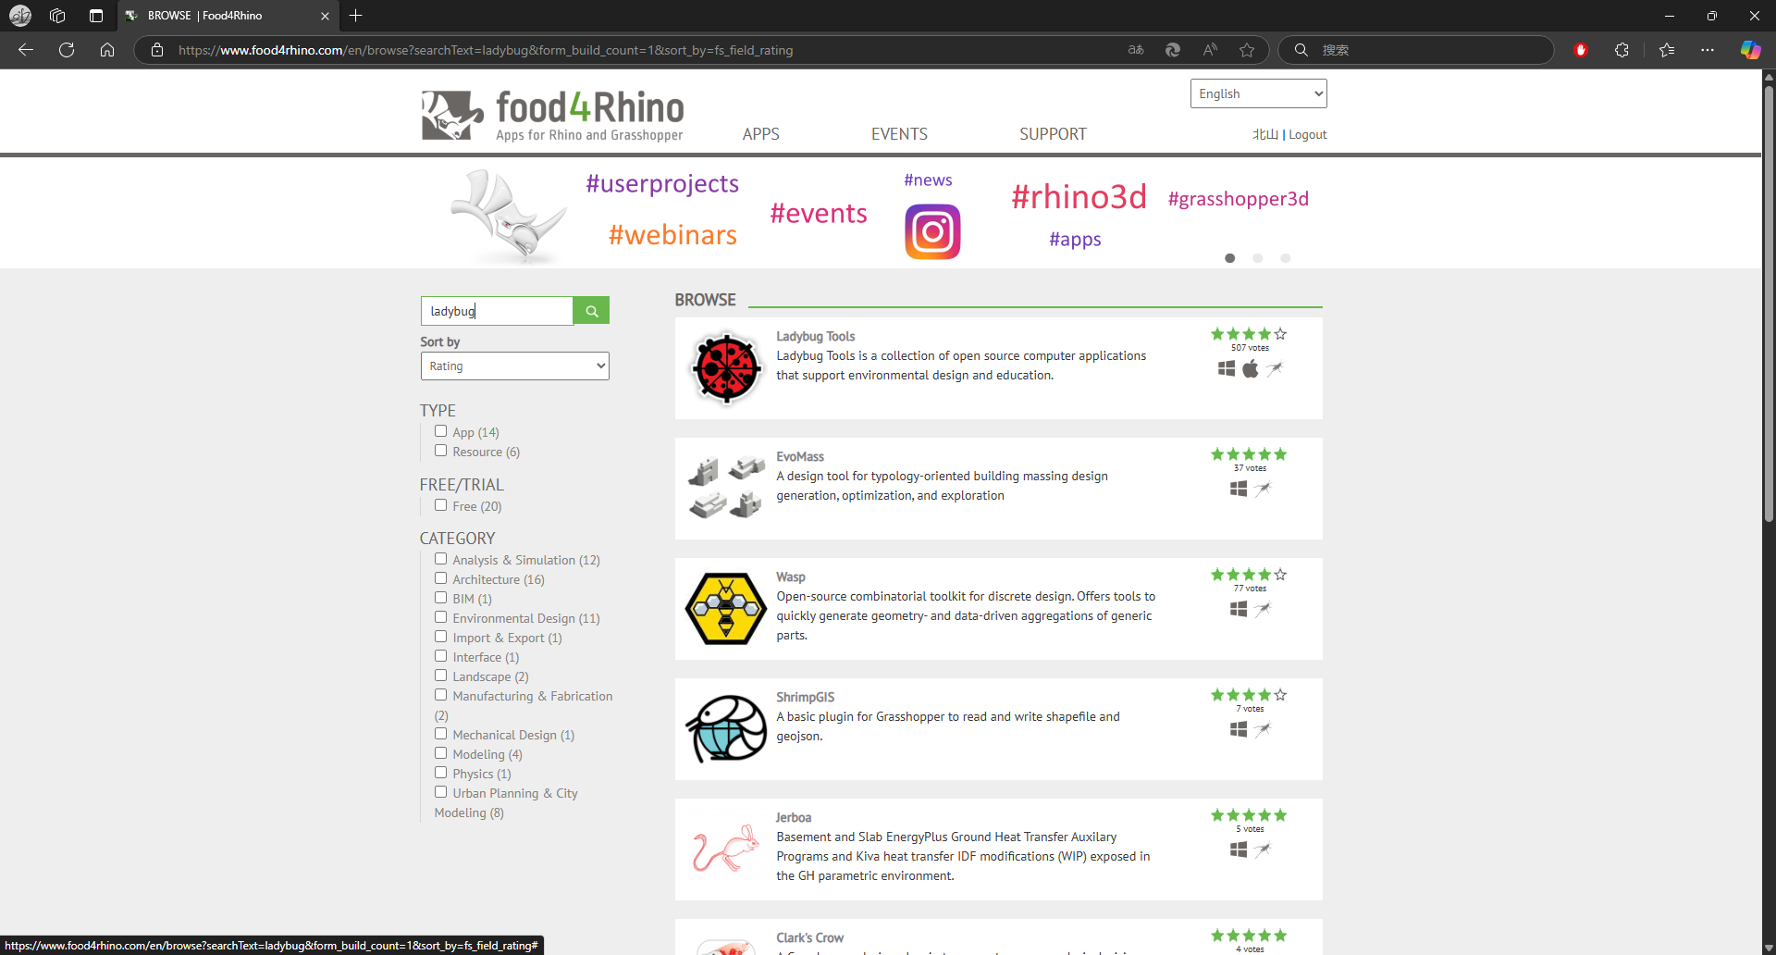The width and height of the screenshot is (1776, 955).
Task: Open the EvoMass title link
Action: click(800, 457)
